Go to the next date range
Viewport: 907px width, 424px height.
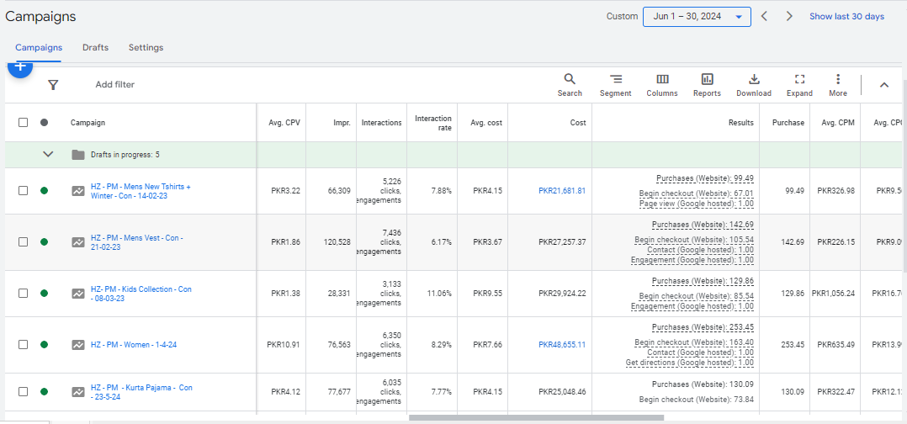pos(789,16)
